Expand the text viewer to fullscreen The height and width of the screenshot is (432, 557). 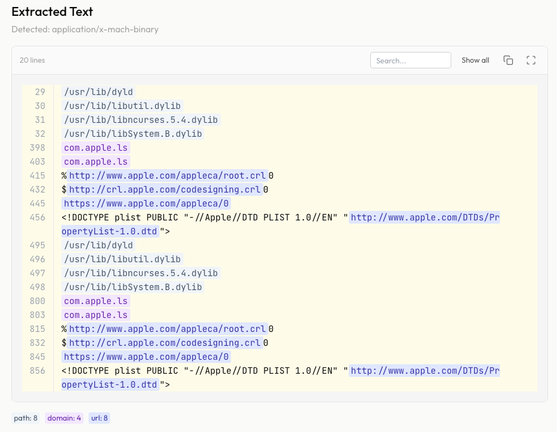531,60
